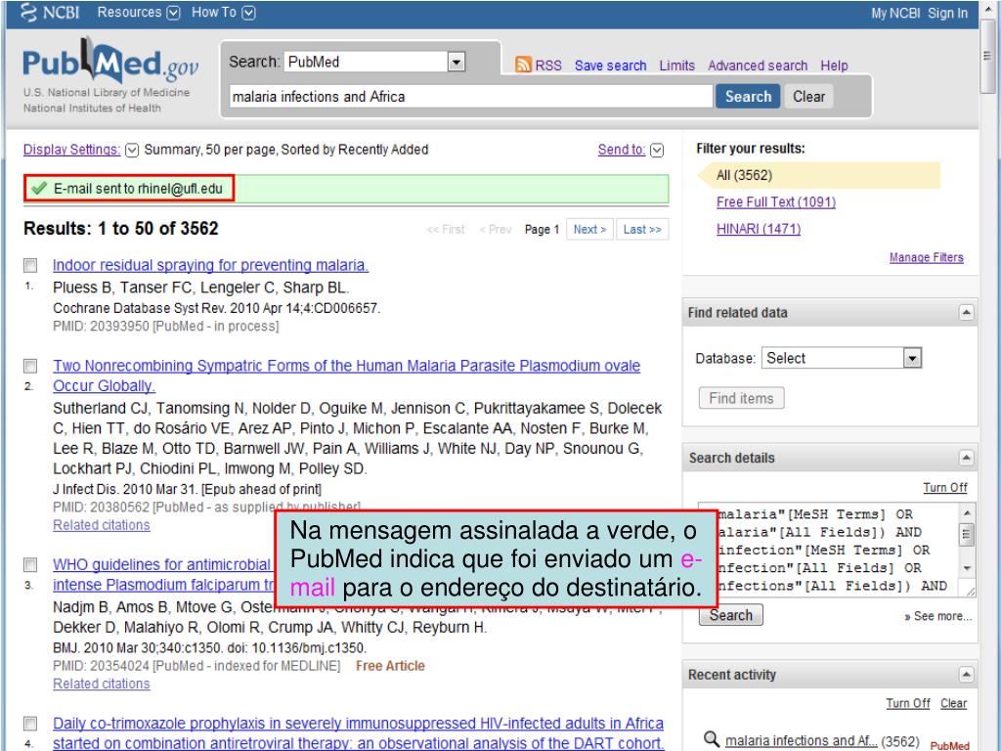Click the Send to link
The height and width of the screenshot is (751, 1001).
tap(621, 150)
